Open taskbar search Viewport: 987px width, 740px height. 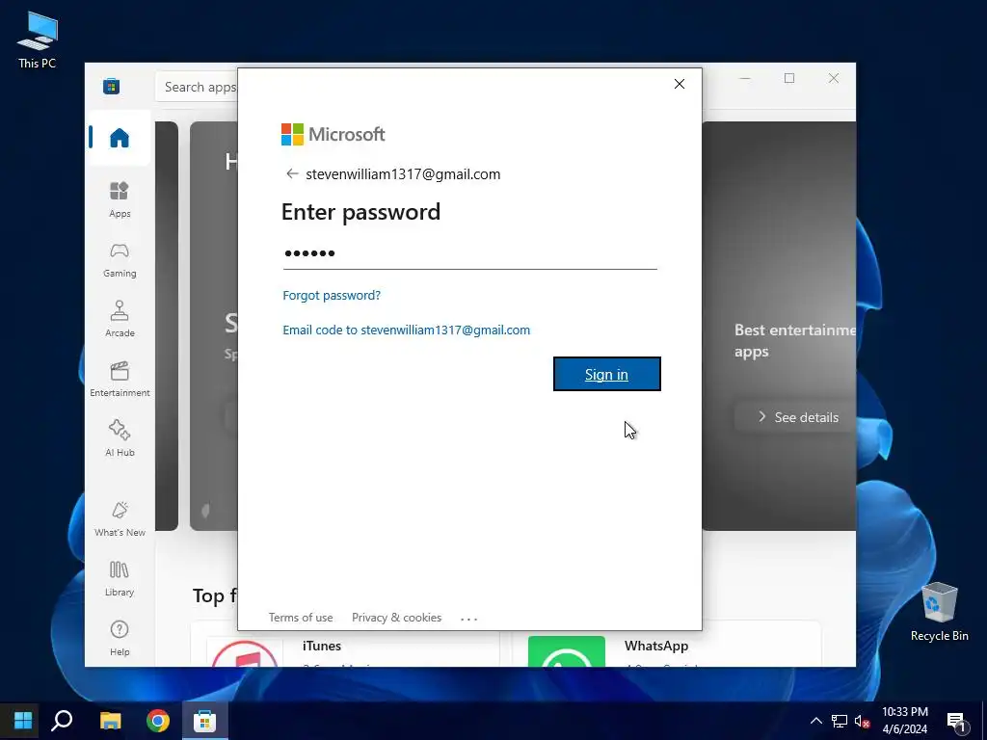[x=62, y=721]
